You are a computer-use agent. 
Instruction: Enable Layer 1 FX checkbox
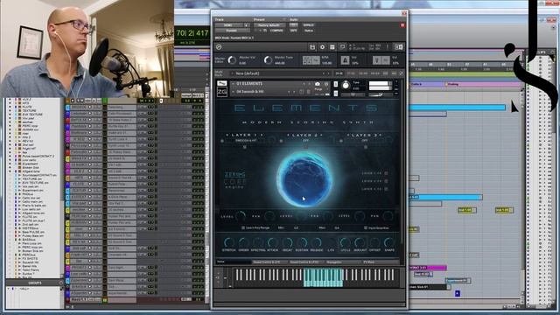(386, 173)
